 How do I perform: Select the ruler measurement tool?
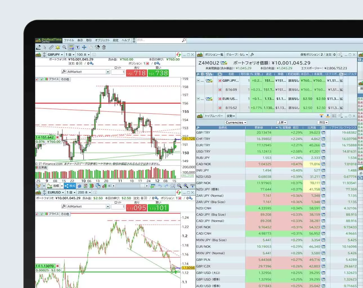pyautogui.click(x=51, y=47)
